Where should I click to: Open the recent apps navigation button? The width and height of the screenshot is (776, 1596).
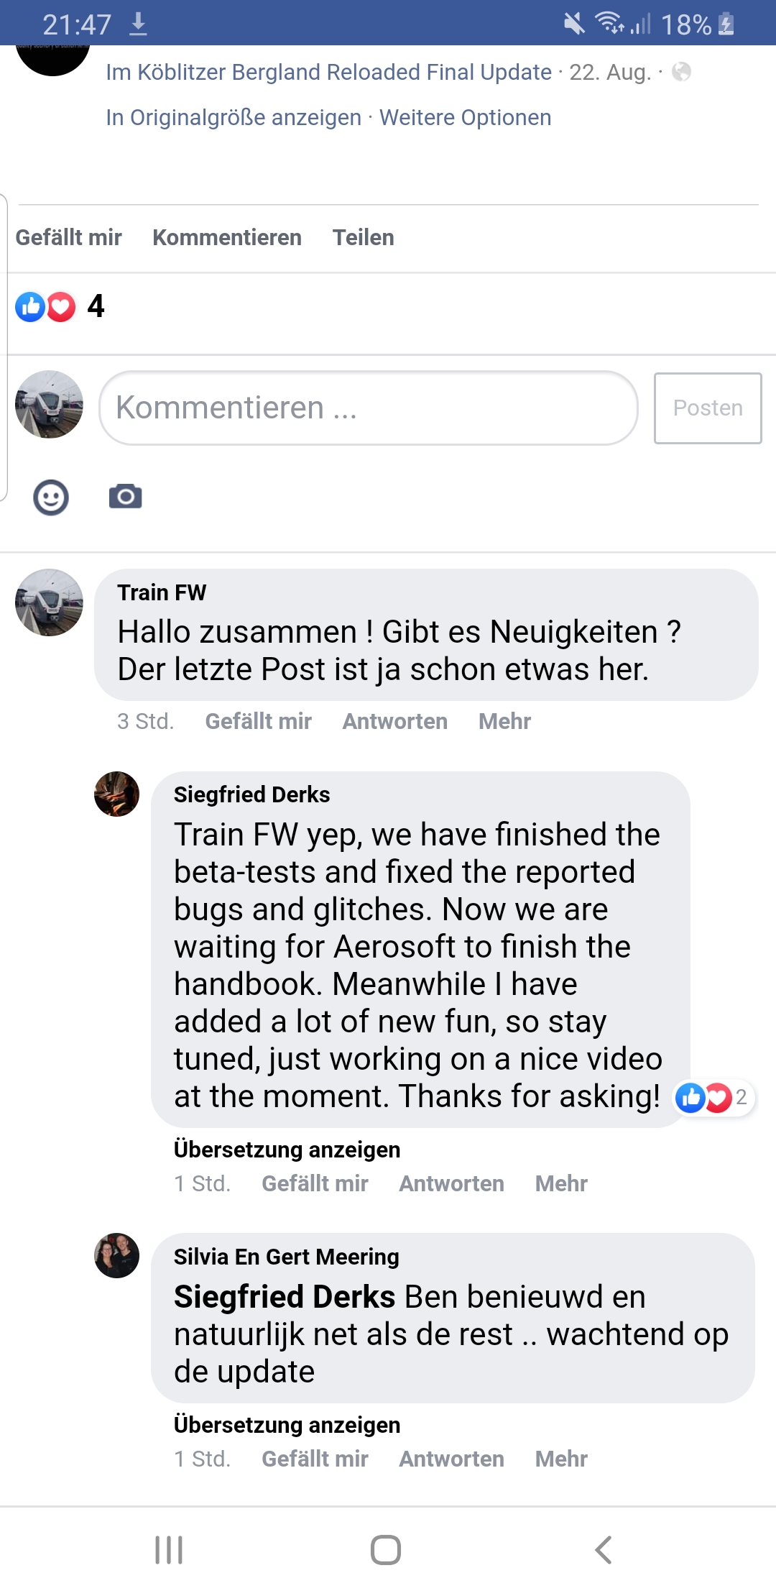coord(169,1550)
